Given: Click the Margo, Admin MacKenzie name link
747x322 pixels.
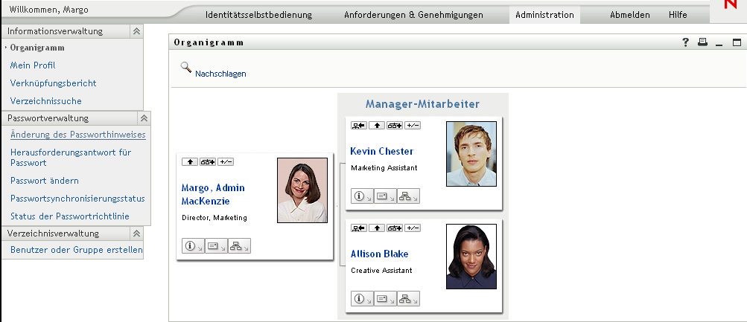Looking at the screenshot, I should click(x=213, y=195).
